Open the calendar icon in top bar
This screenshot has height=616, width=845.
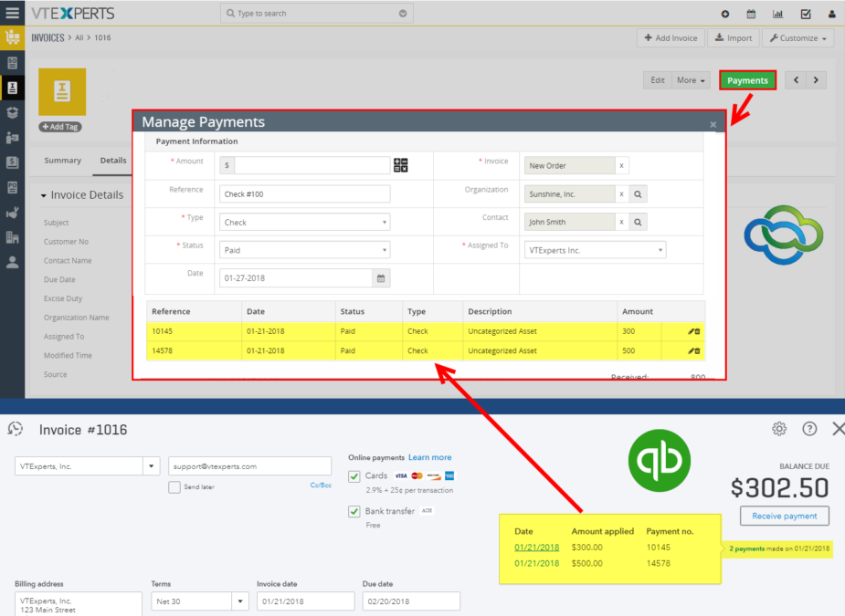pyautogui.click(x=751, y=14)
